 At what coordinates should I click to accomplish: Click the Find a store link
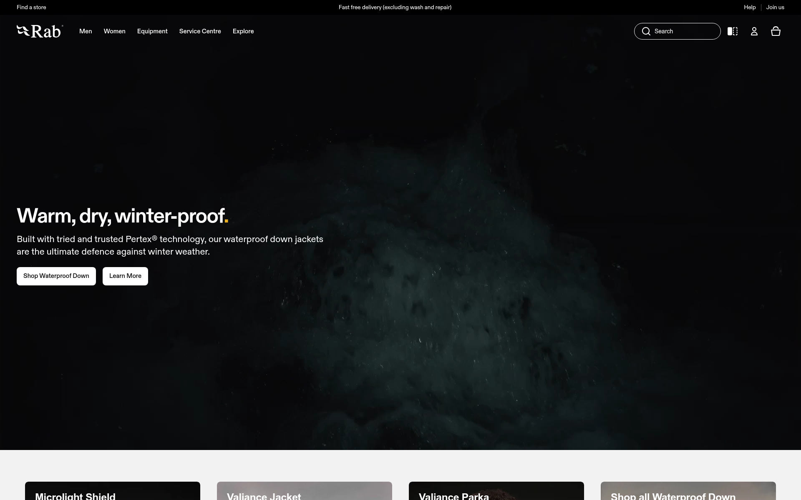pyautogui.click(x=31, y=7)
